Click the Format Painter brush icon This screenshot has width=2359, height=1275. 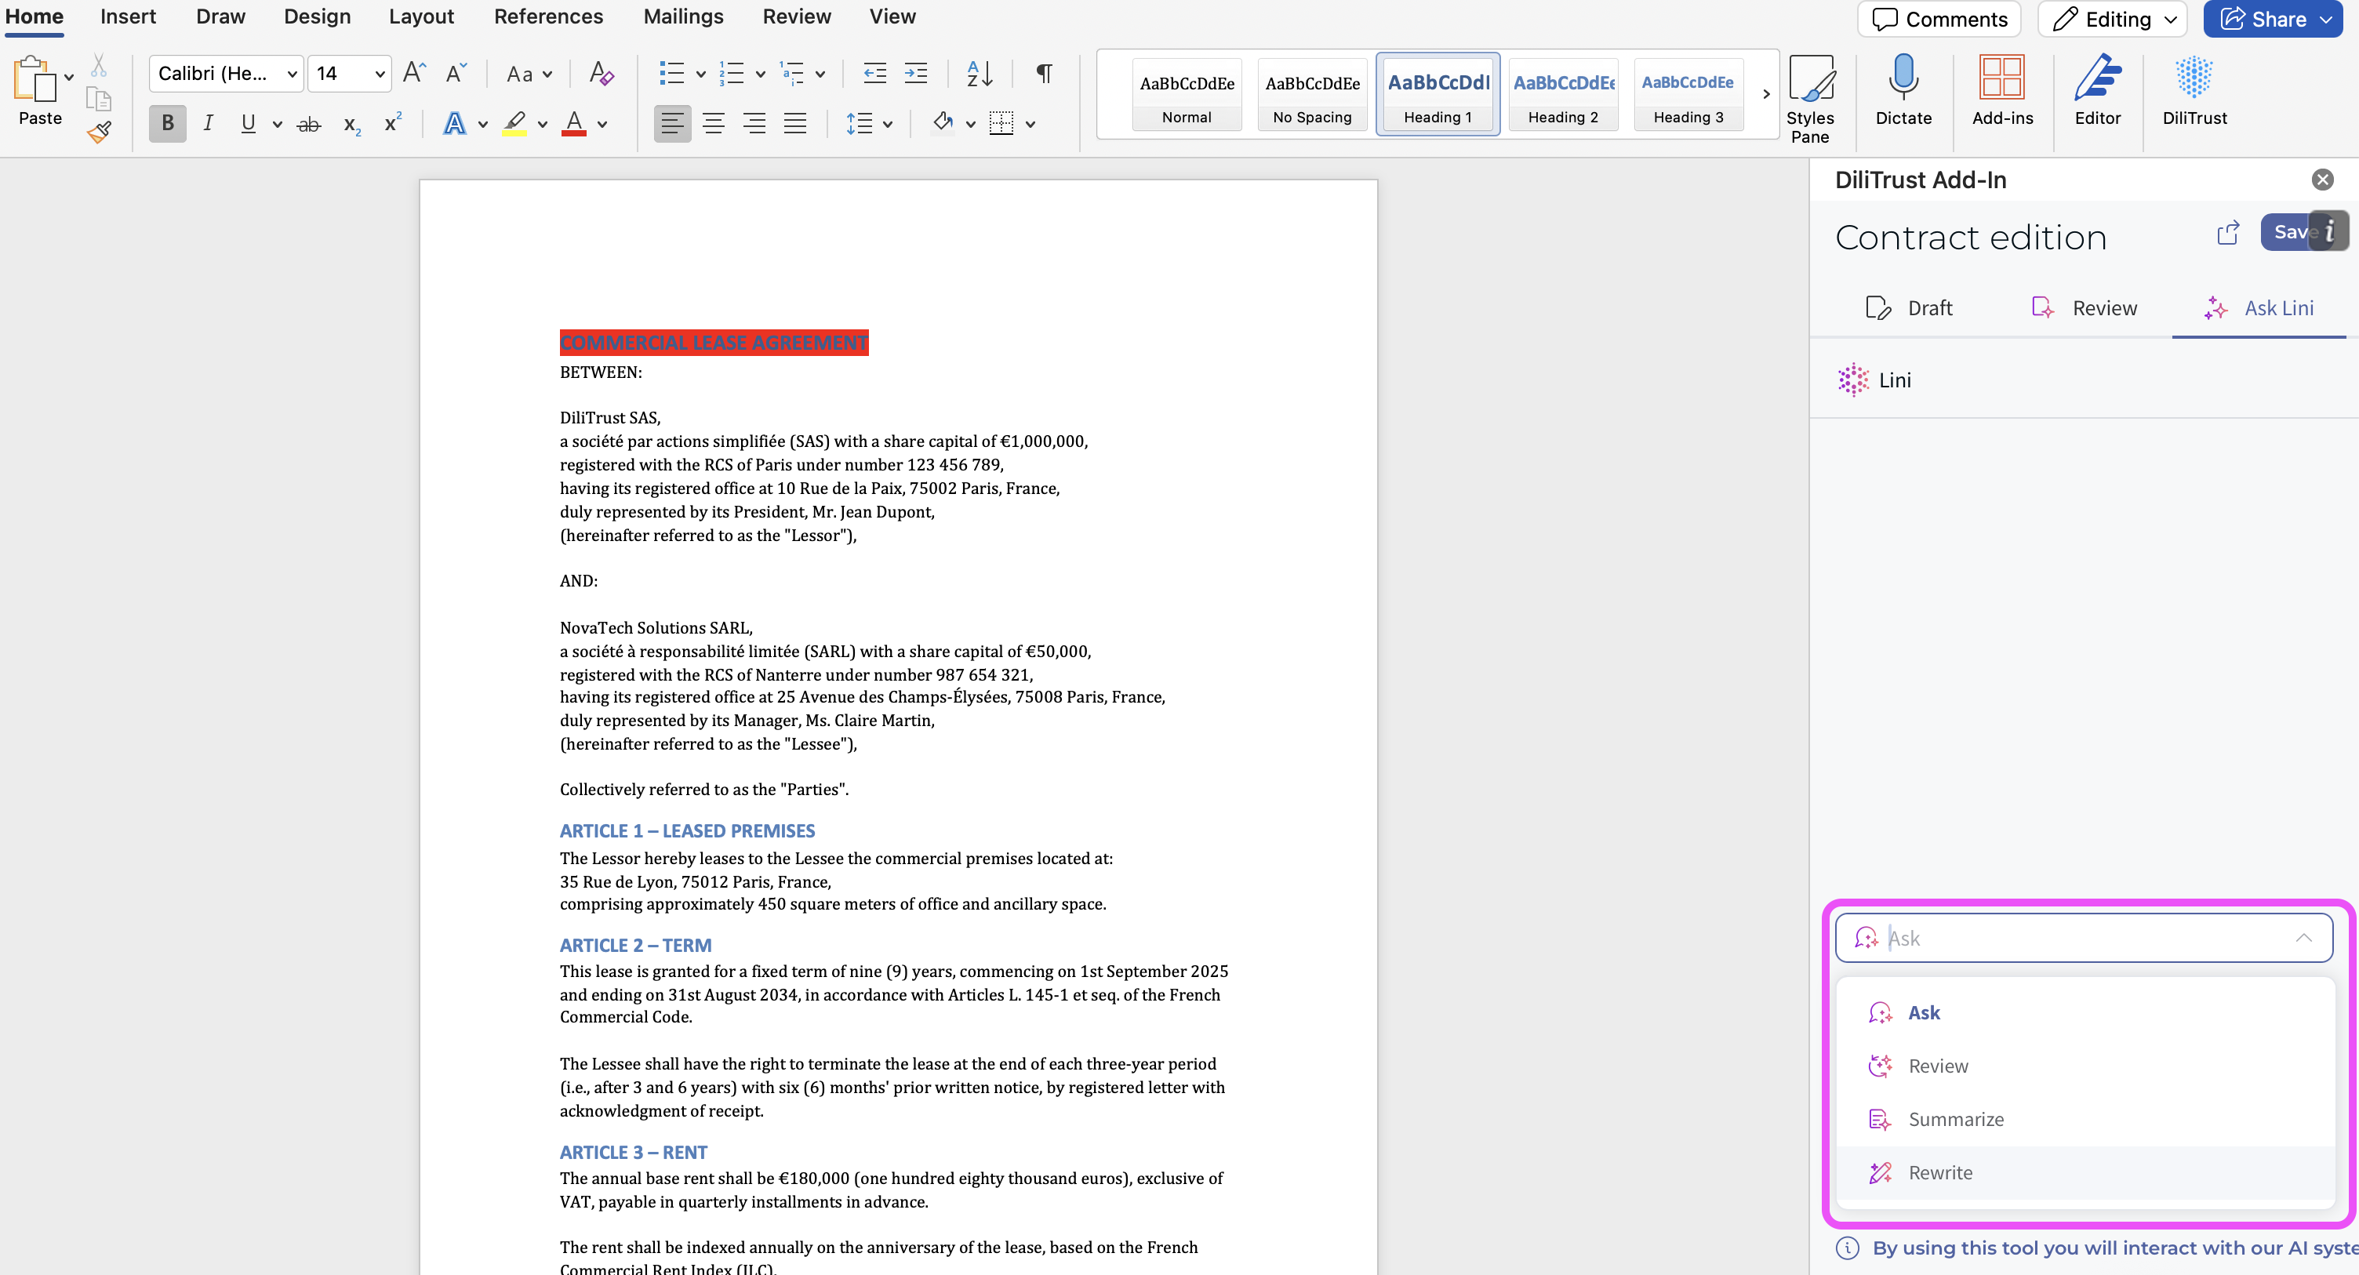coord(99,133)
